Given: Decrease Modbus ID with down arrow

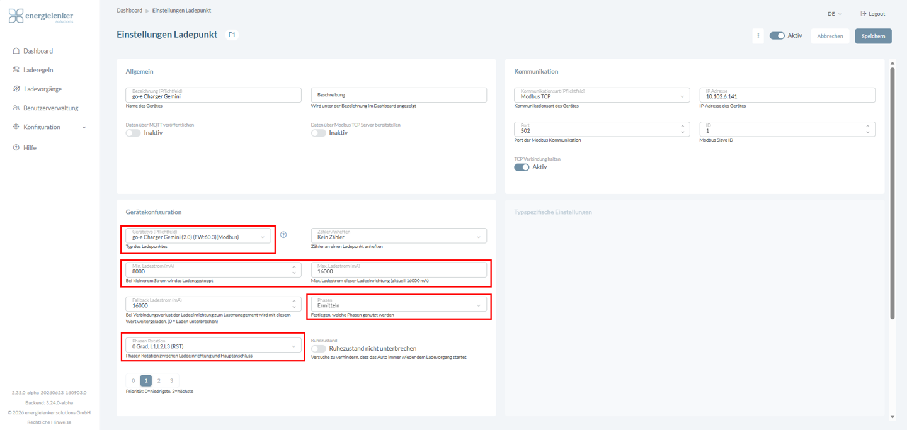Looking at the screenshot, I should pos(868,132).
